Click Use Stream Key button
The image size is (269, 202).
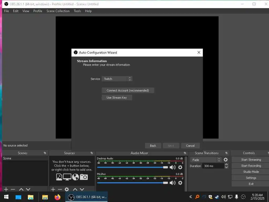[117, 98]
